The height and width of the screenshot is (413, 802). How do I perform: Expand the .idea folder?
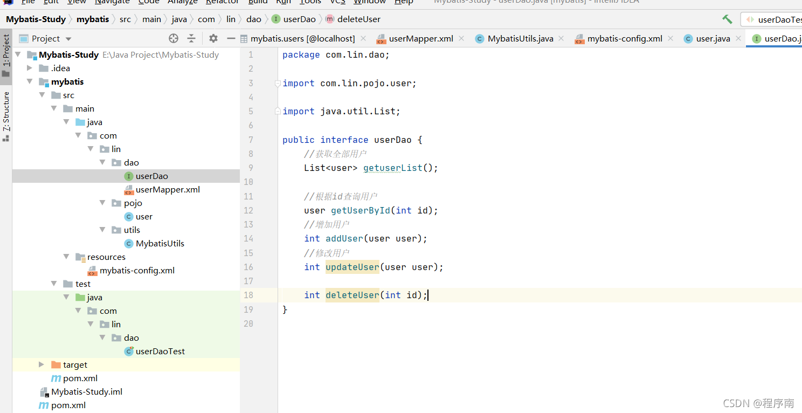[x=30, y=68]
